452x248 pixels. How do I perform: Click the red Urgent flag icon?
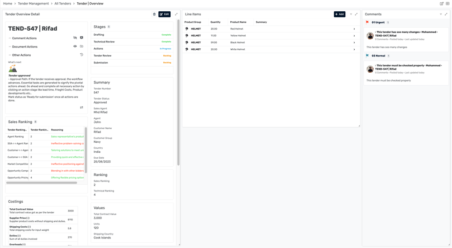click(x=367, y=22)
